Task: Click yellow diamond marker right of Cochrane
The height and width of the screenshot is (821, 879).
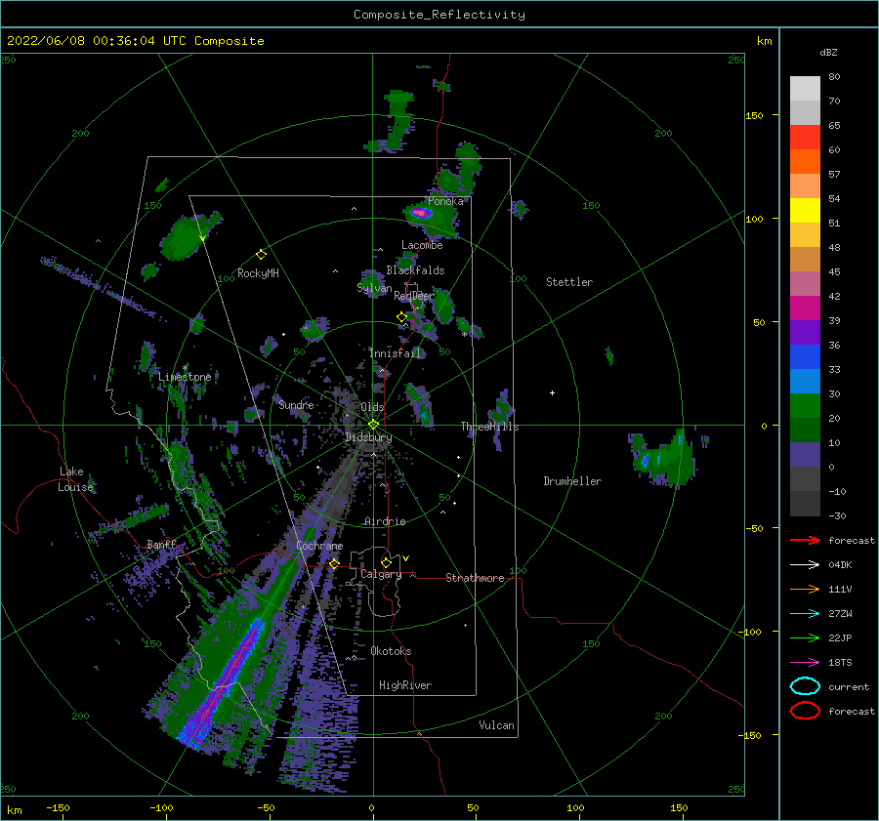Action: click(334, 563)
